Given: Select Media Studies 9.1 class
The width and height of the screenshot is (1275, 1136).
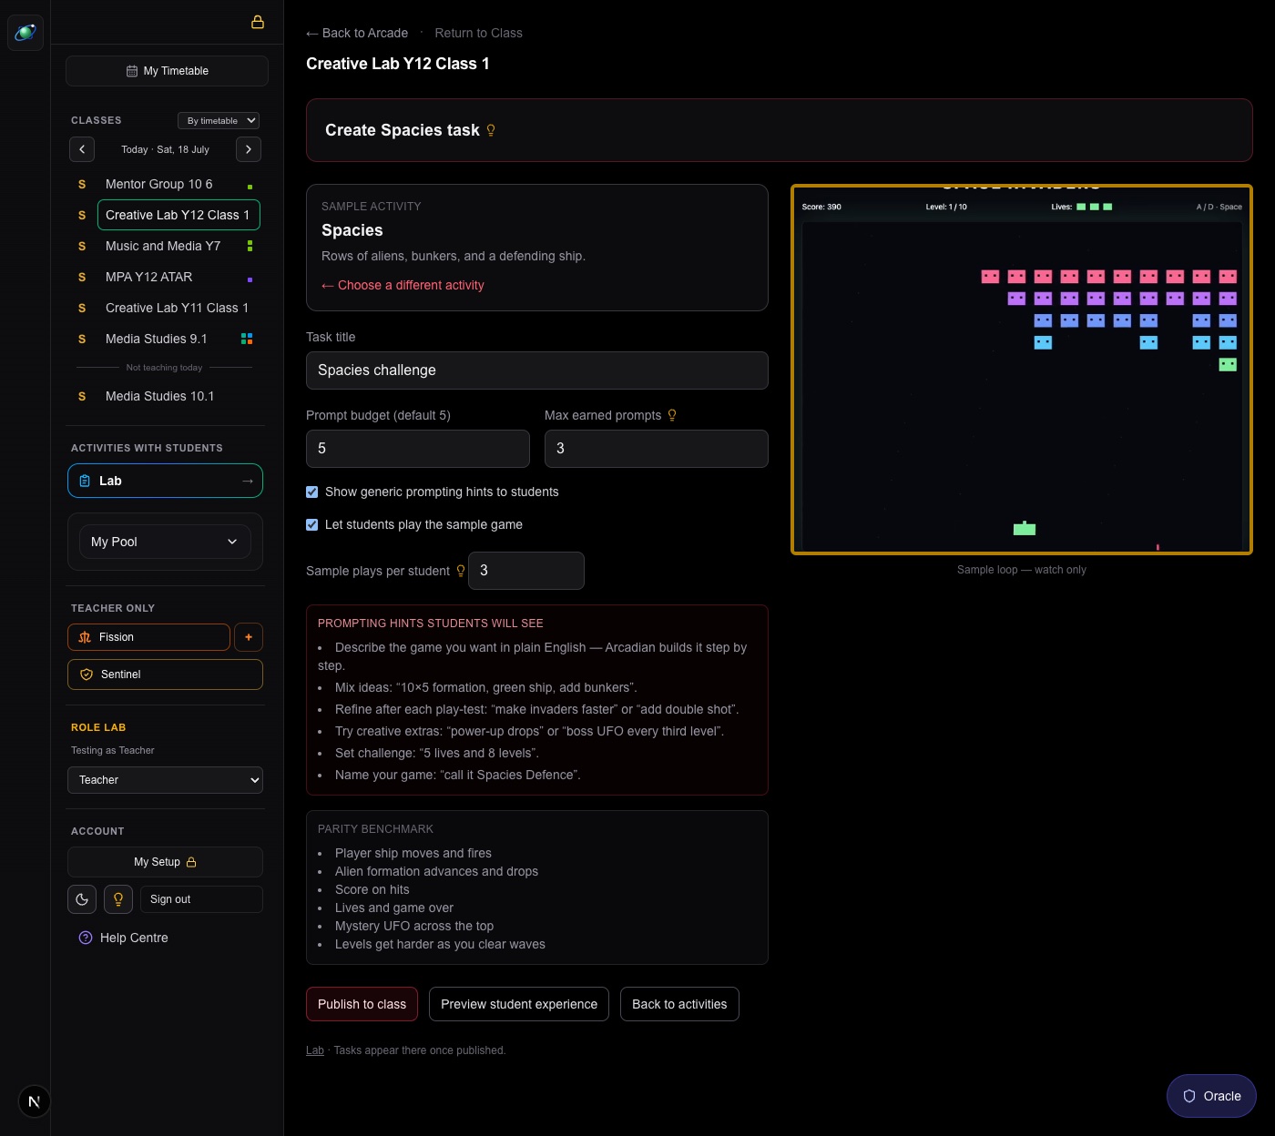Looking at the screenshot, I should (x=157, y=339).
